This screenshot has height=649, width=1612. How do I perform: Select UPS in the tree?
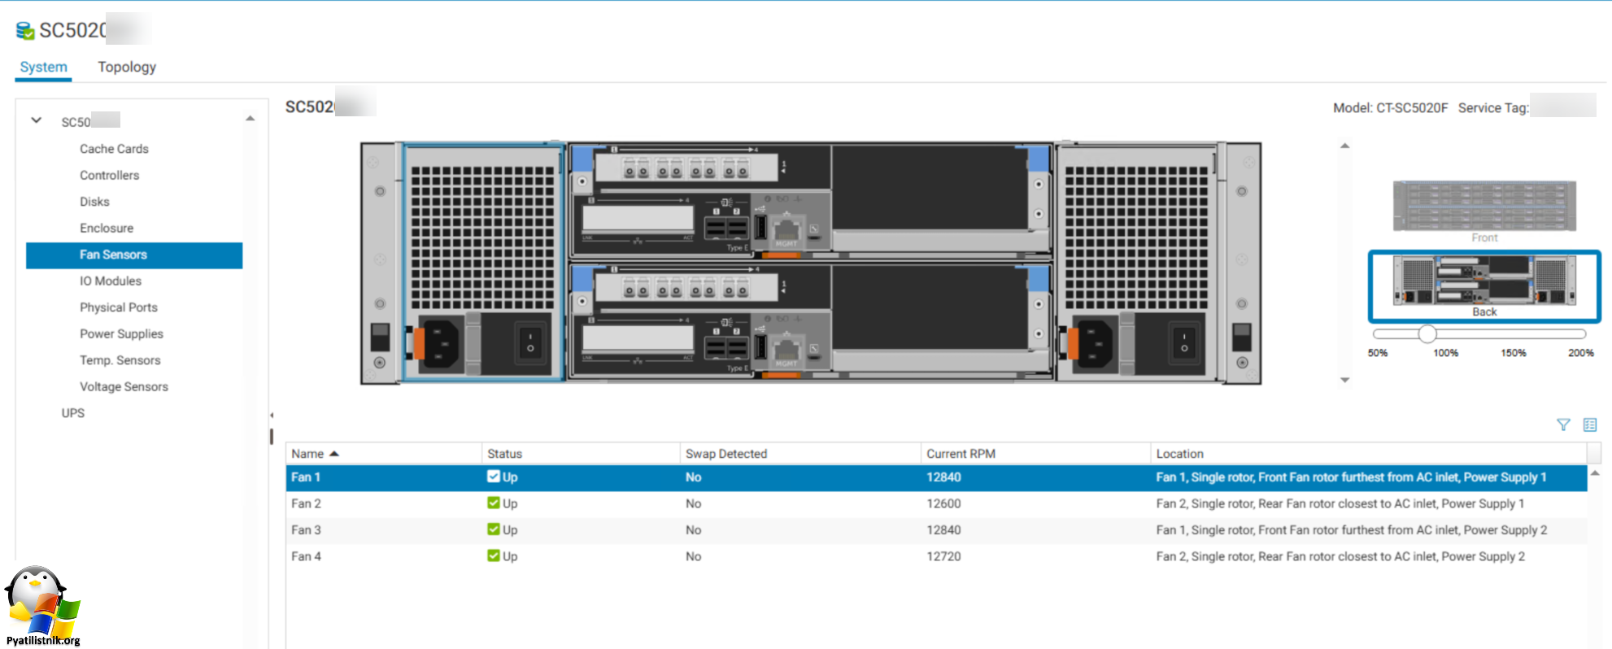[73, 413]
